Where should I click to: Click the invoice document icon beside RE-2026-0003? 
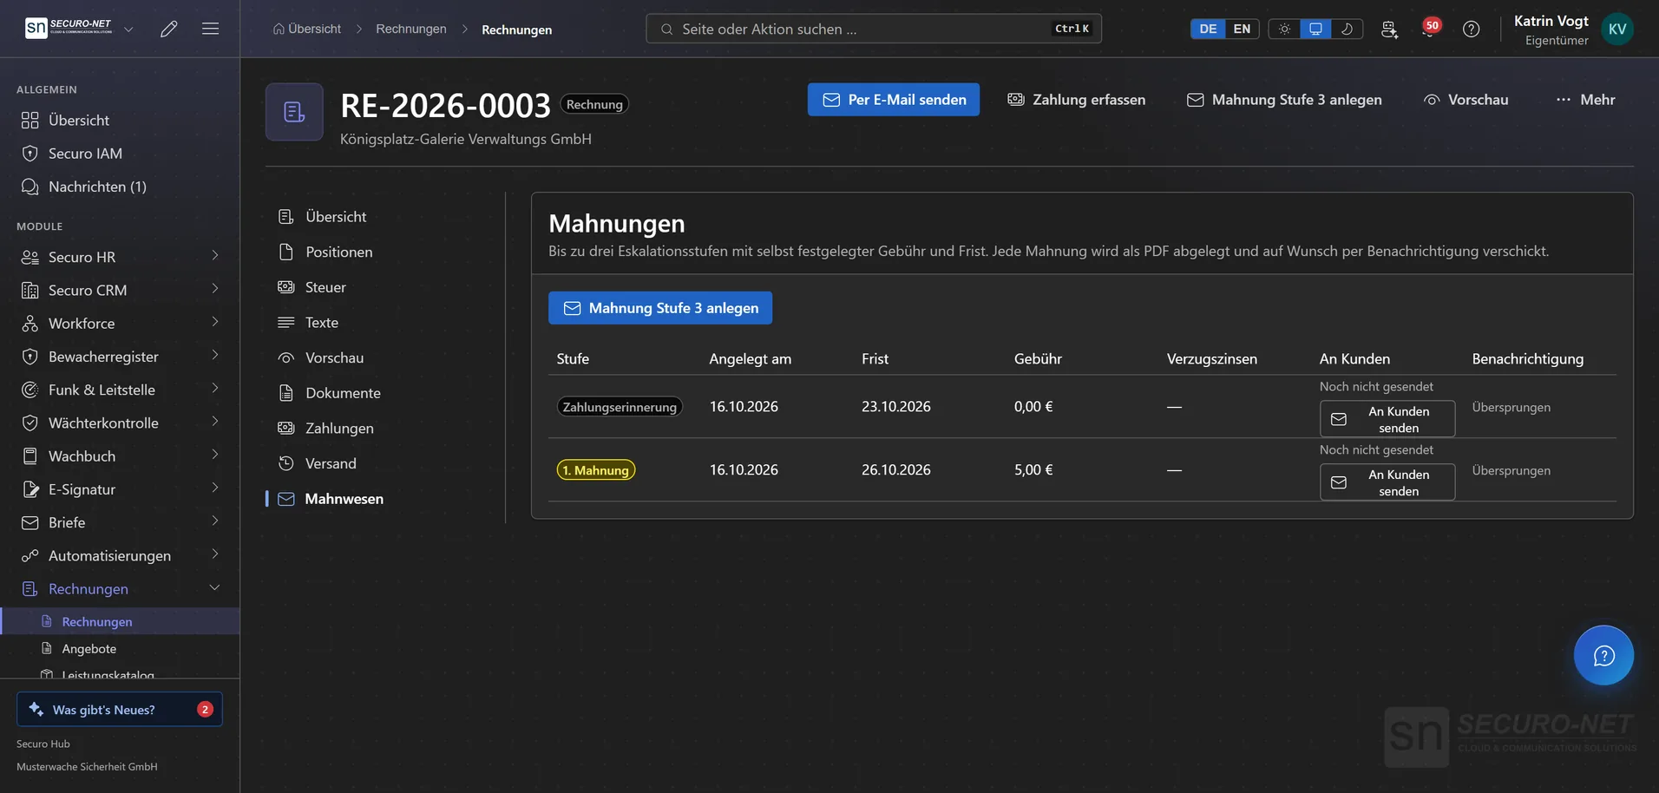pos(294,112)
